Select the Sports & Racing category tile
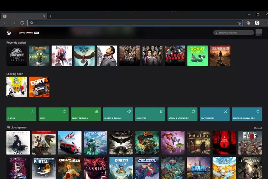Image resolution: width=268 pixels, height=179 pixels. pos(118,114)
